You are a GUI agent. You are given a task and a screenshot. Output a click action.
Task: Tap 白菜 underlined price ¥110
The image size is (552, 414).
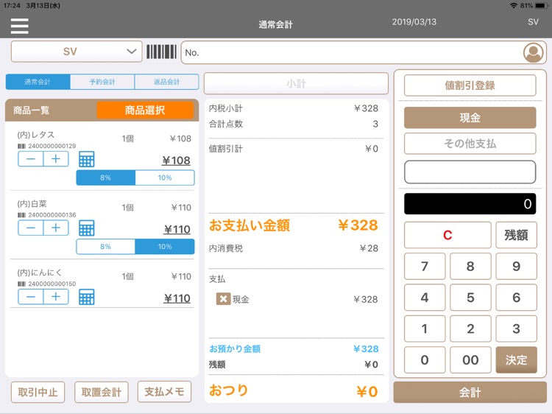[x=177, y=229]
